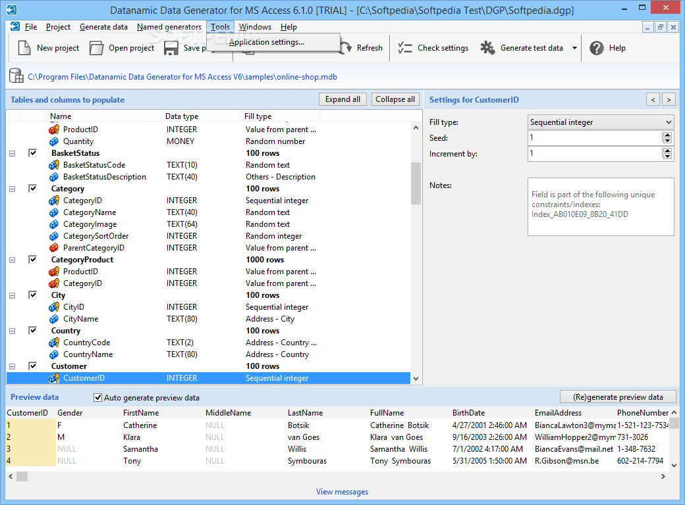
Task: Collapse the Category table node
Action: (x=13, y=189)
